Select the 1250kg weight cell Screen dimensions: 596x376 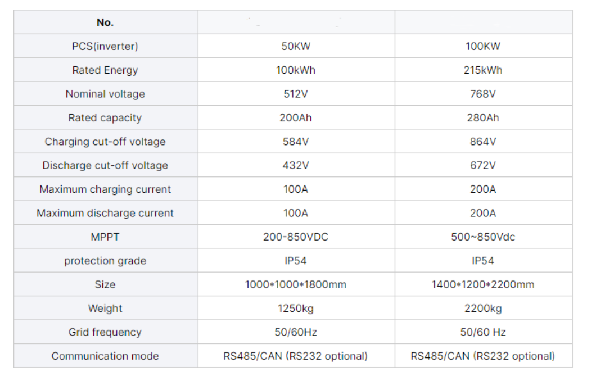[x=296, y=309]
